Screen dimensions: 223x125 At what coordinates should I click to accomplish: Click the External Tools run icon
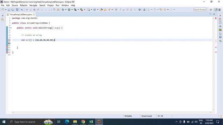tap(81, 10)
